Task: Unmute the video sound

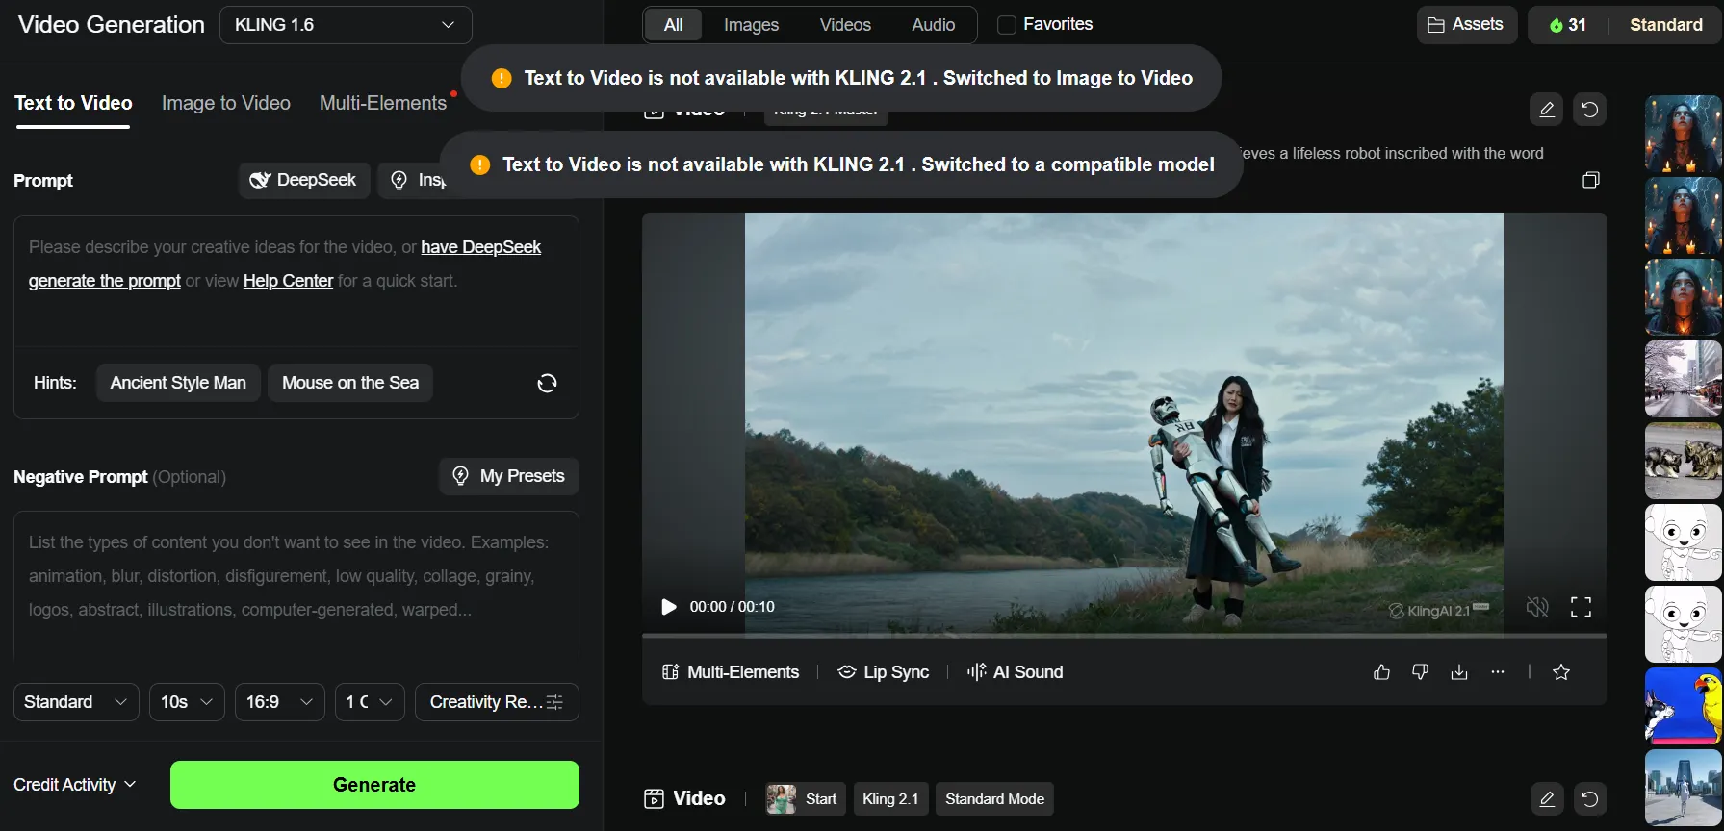Action: (x=1537, y=607)
